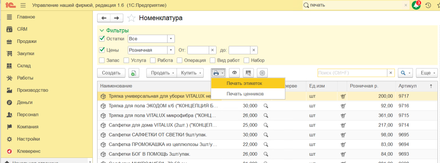Sort by the Розничная р. column header
The image size is (440, 163).
coord(371,86)
